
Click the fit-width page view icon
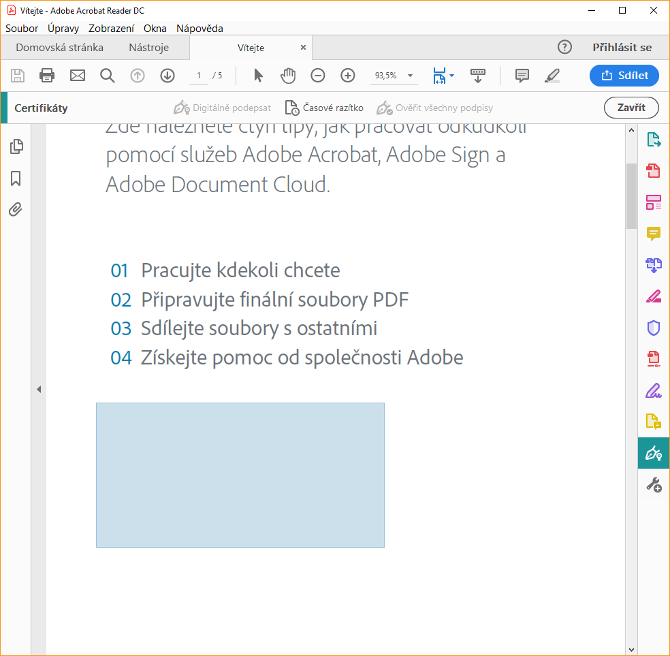click(x=439, y=76)
